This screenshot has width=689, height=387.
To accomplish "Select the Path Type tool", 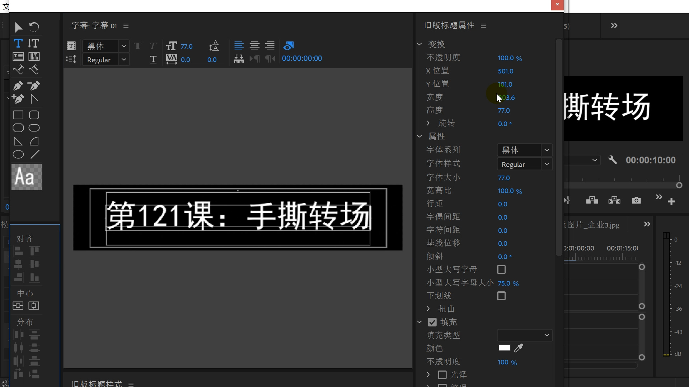I will (18, 70).
